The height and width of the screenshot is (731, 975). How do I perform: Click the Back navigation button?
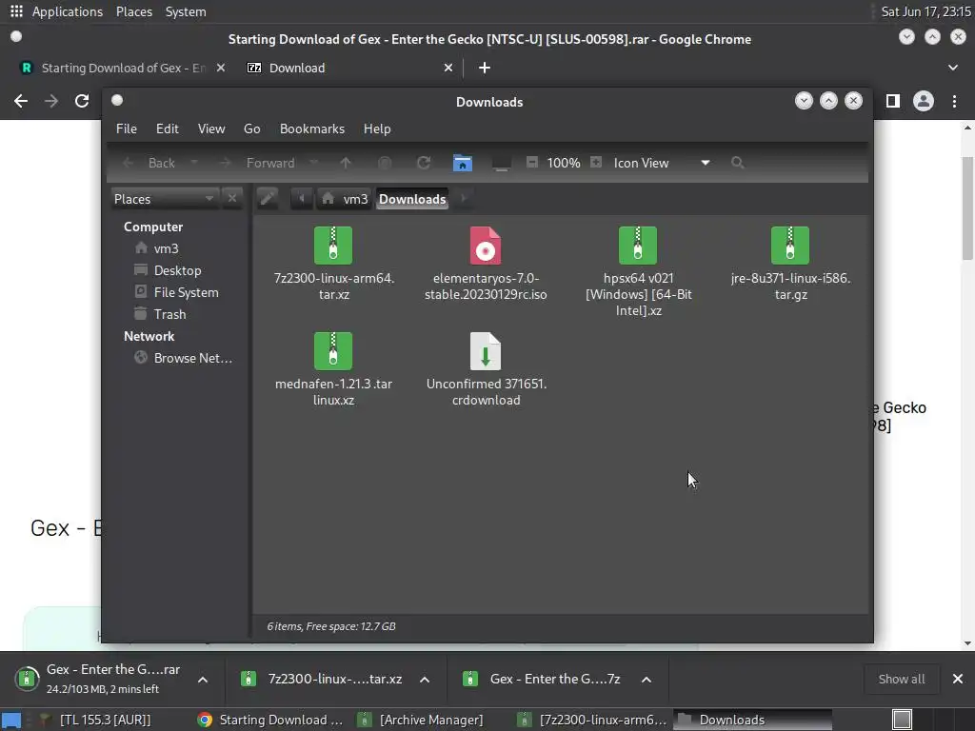coord(152,163)
